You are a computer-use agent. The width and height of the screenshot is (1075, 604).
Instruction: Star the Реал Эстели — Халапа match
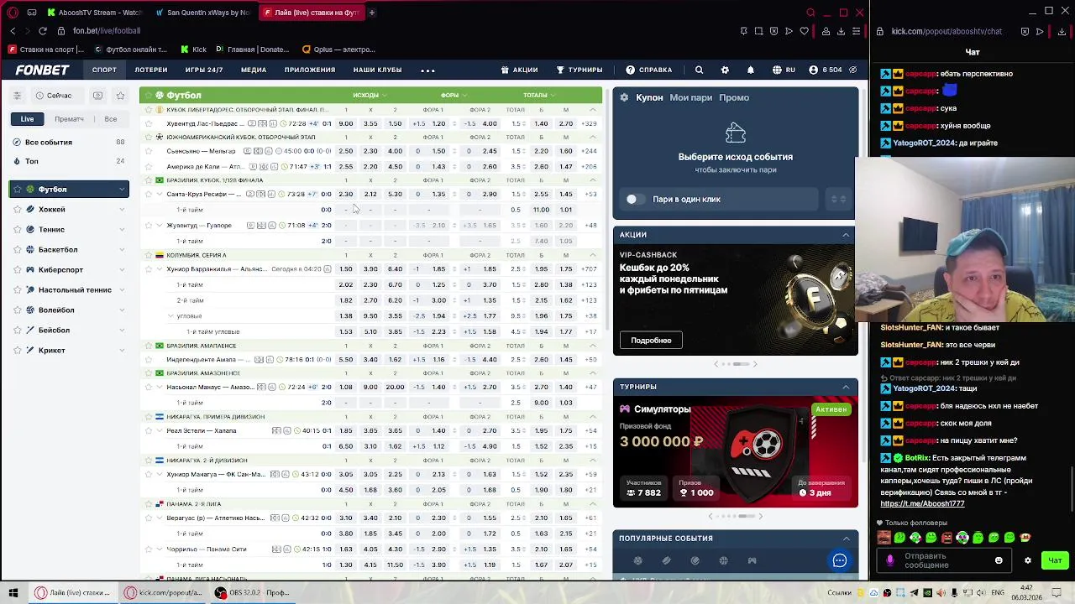[x=149, y=430]
